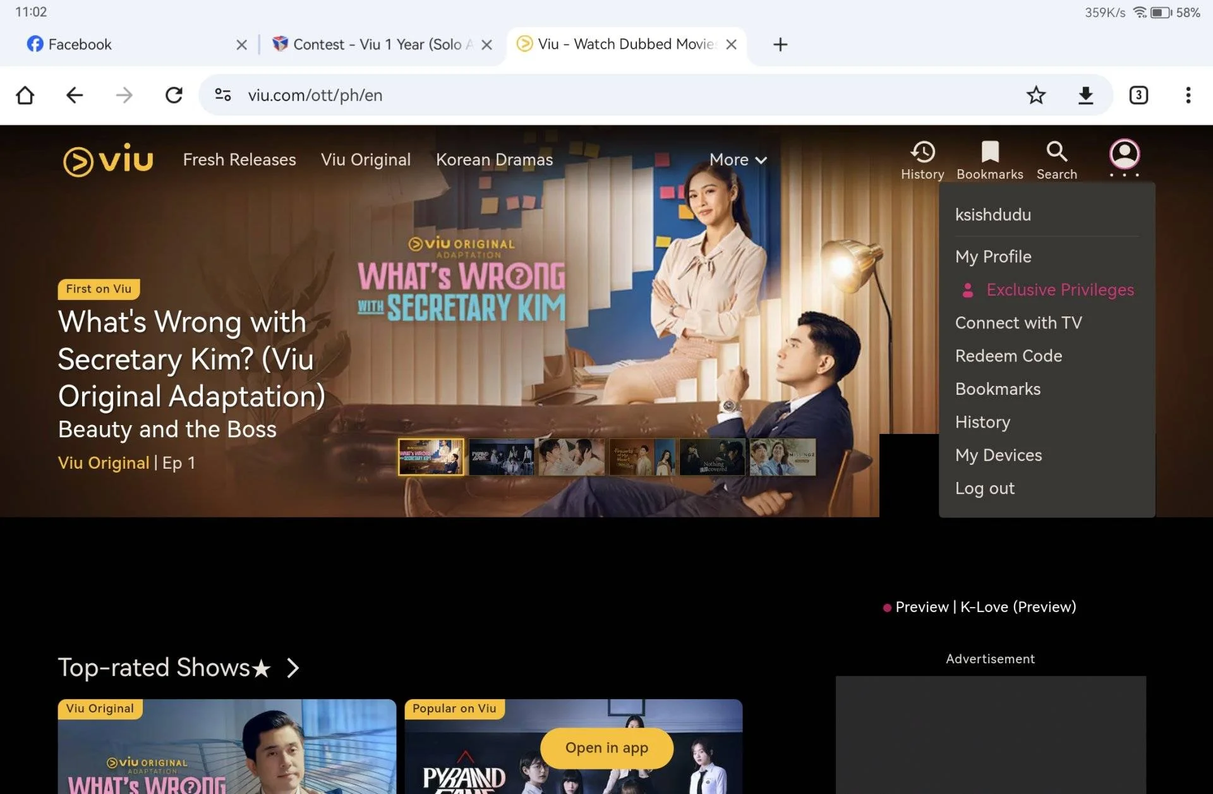This screenshot has width=1213, height=794.
Task: Click the Beauty and the Boss subtitle
Action: 167,430
